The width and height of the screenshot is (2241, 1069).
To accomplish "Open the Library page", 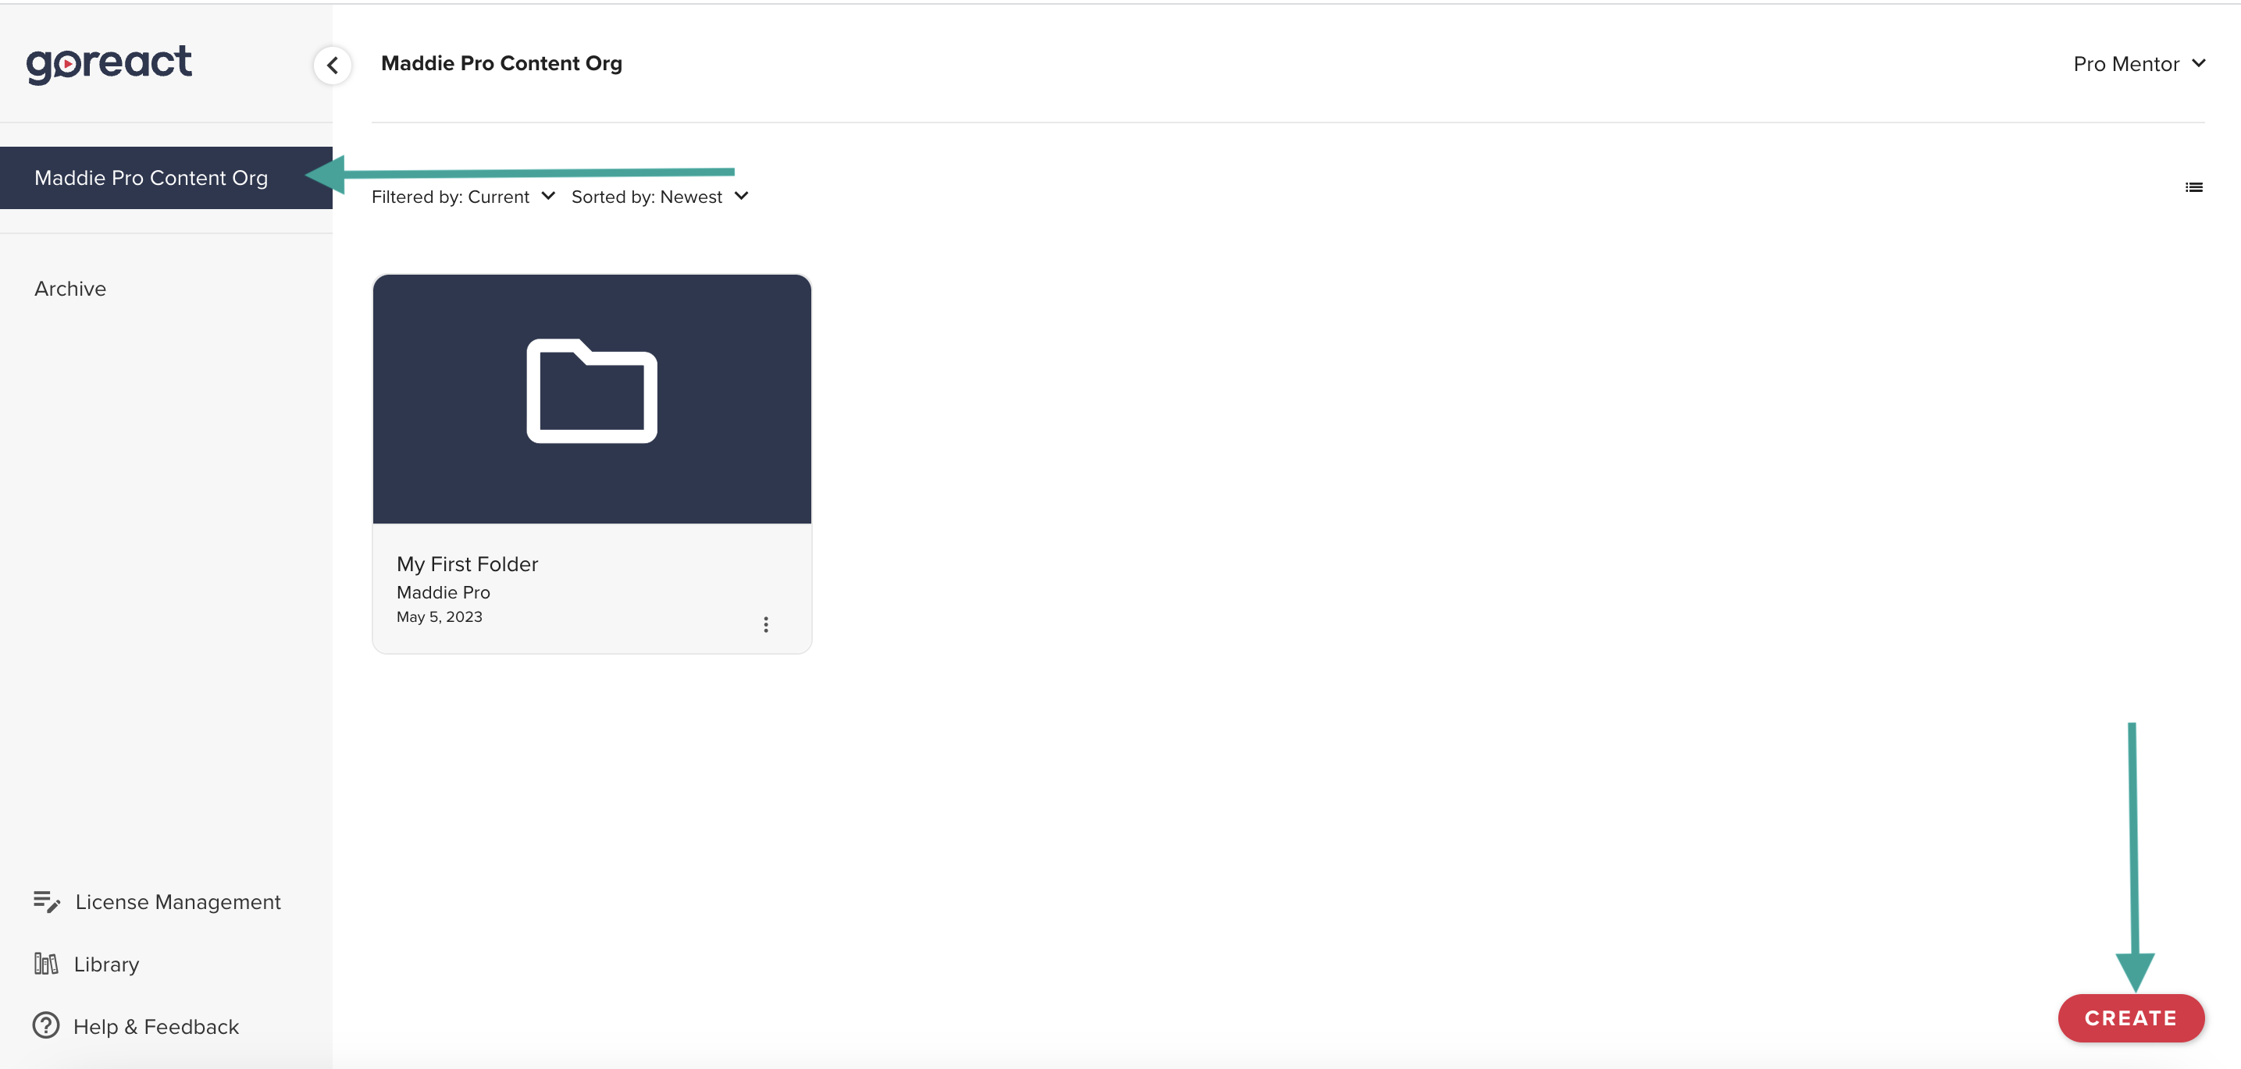I will pos(106,964).
